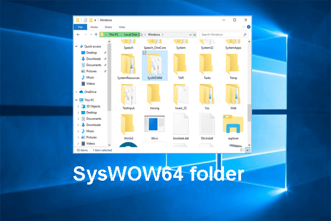The image size is (331, 221).
Task: Click the search magnifier icon
Action: (245, 34)
